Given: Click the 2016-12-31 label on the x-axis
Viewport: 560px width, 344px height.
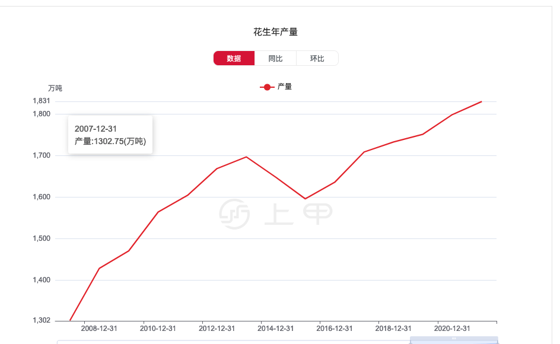Looking at the screenshot, I should click(x=335, y=327).
